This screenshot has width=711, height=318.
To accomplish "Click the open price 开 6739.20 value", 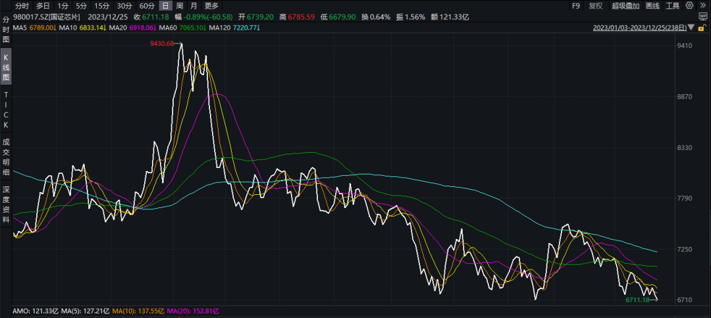I will tap(254, 16).
